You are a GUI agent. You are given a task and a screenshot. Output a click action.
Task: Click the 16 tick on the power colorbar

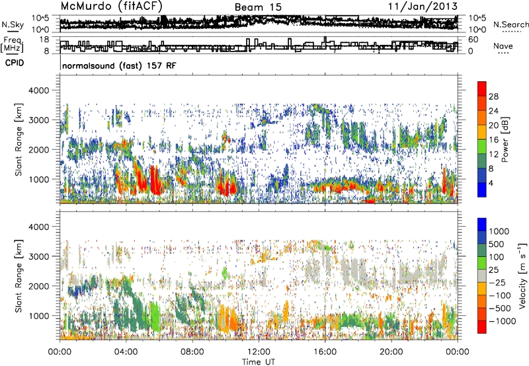coord(493,140)
